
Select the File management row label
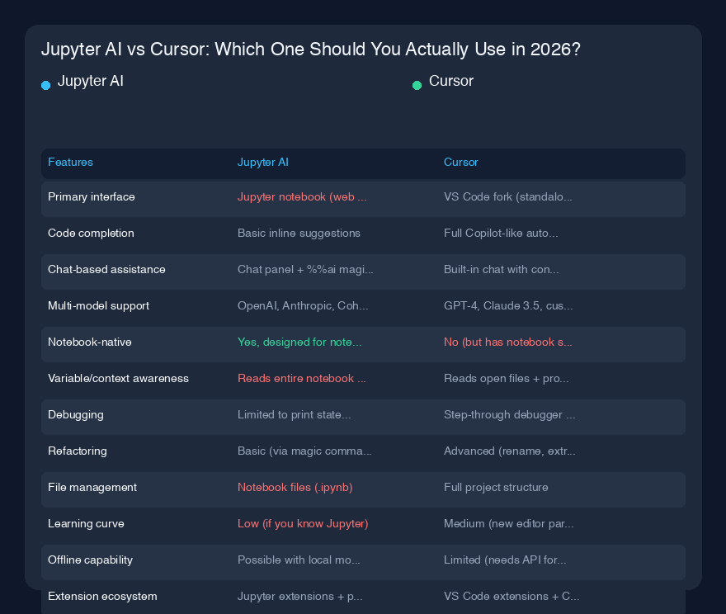pos(92,488)
